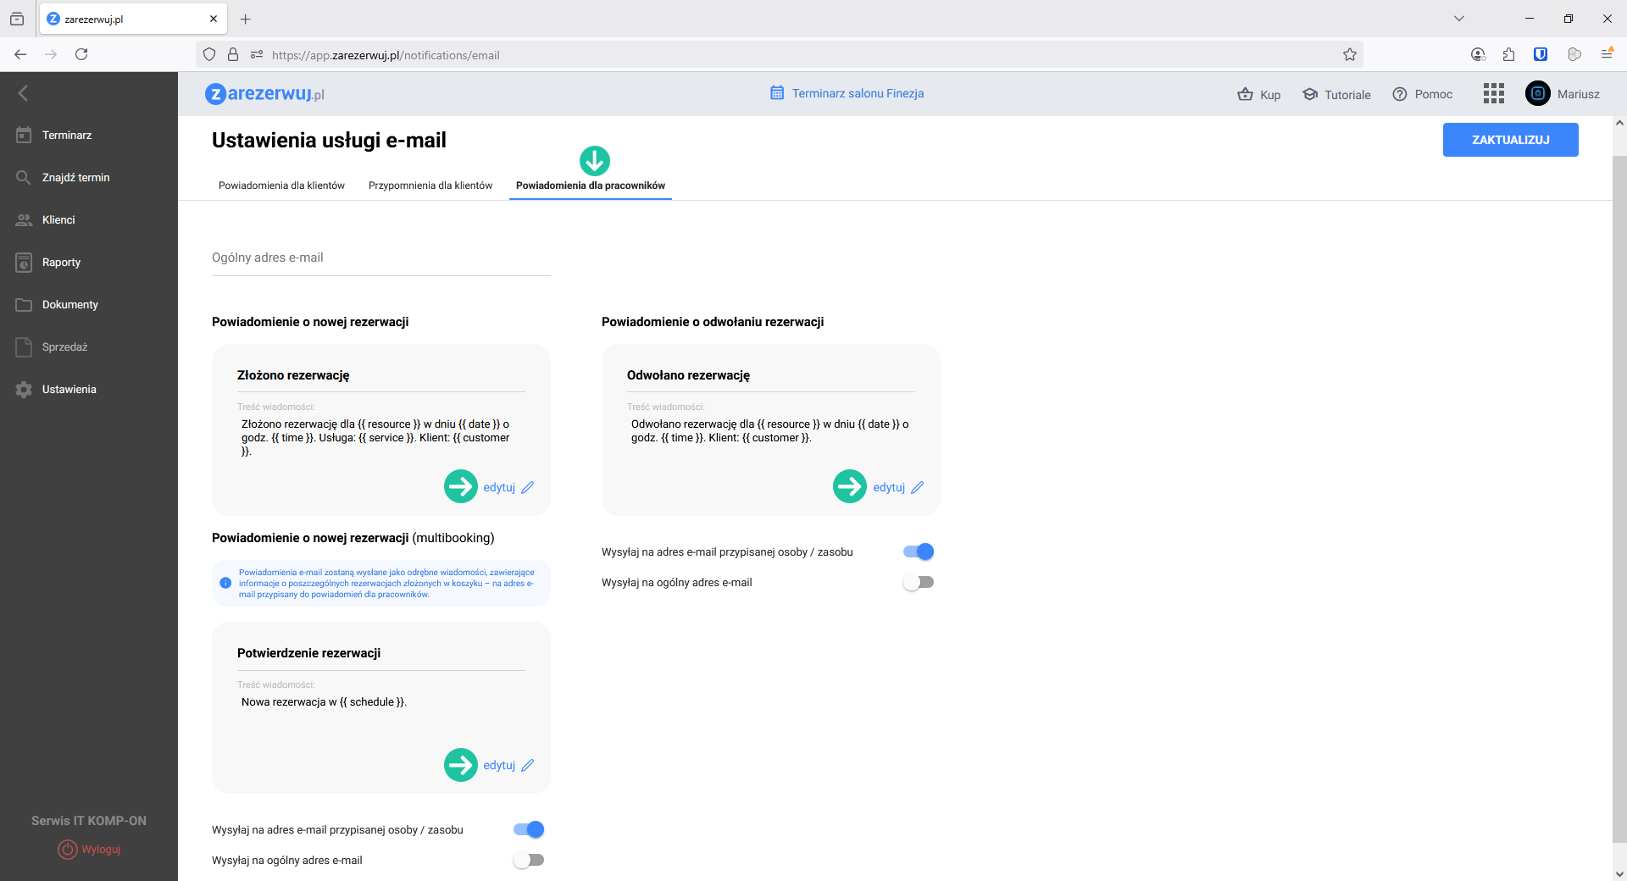The width and height of the screenshot is (1627, 881).
Task: Open the Bitwarden extension icon
Action: click(1541, 54)
